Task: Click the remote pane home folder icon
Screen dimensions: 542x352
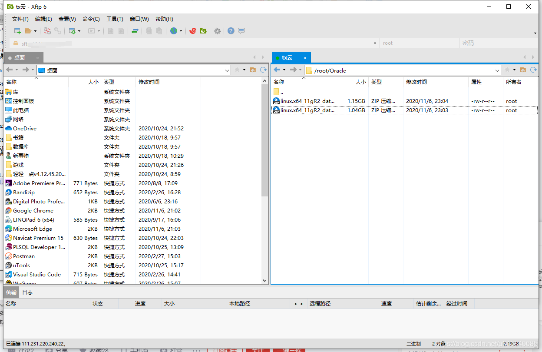Action: 523,70
